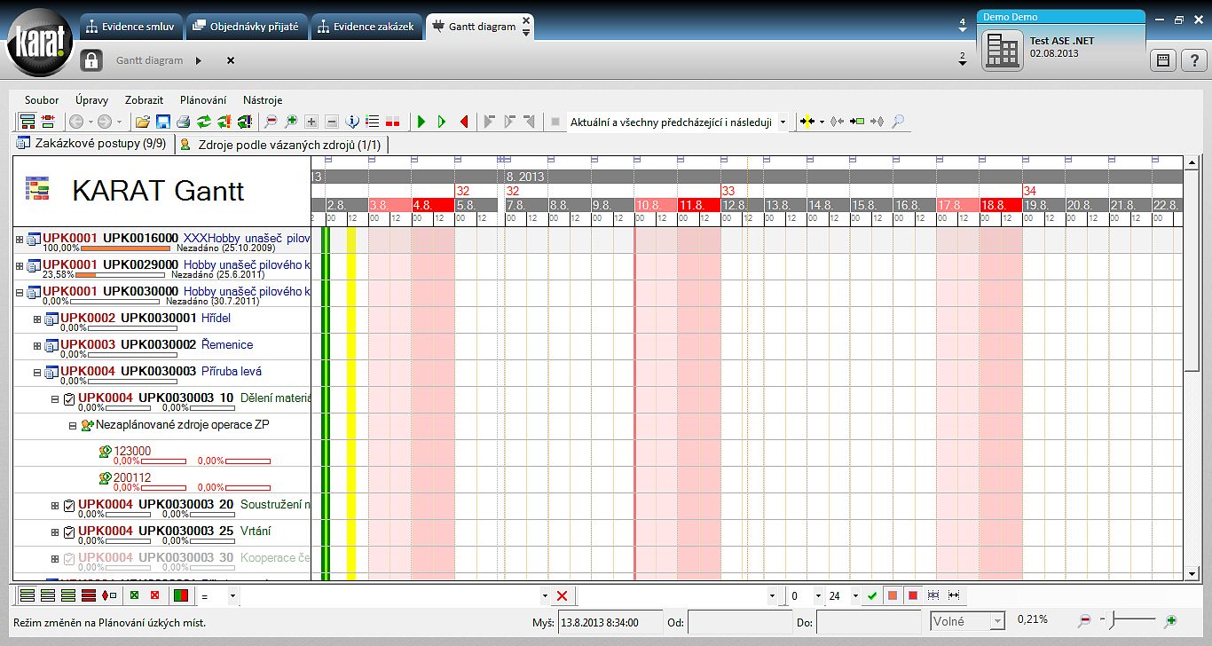Collapse the UPK0030003 Příruba levá node

click(37, 373)
